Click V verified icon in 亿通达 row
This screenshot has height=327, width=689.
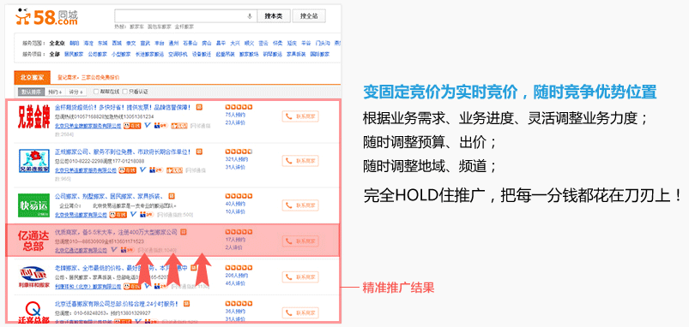point(114,249)
